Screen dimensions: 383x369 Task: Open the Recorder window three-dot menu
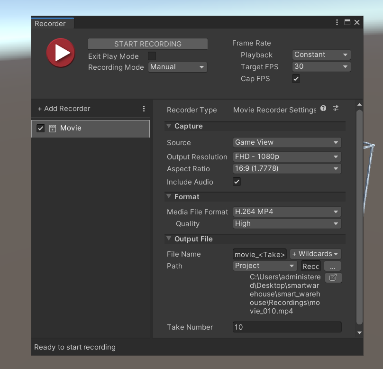[x=337, y=22]
